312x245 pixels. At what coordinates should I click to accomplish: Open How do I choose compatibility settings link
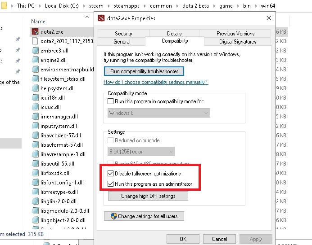156,82
